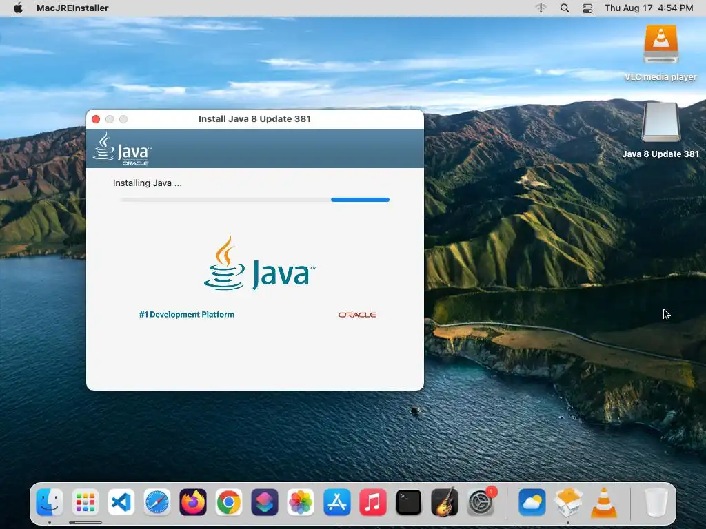
Task: Open the cloud weather app in the Dock
Action: pyautogui.click(x=532, y=502)
